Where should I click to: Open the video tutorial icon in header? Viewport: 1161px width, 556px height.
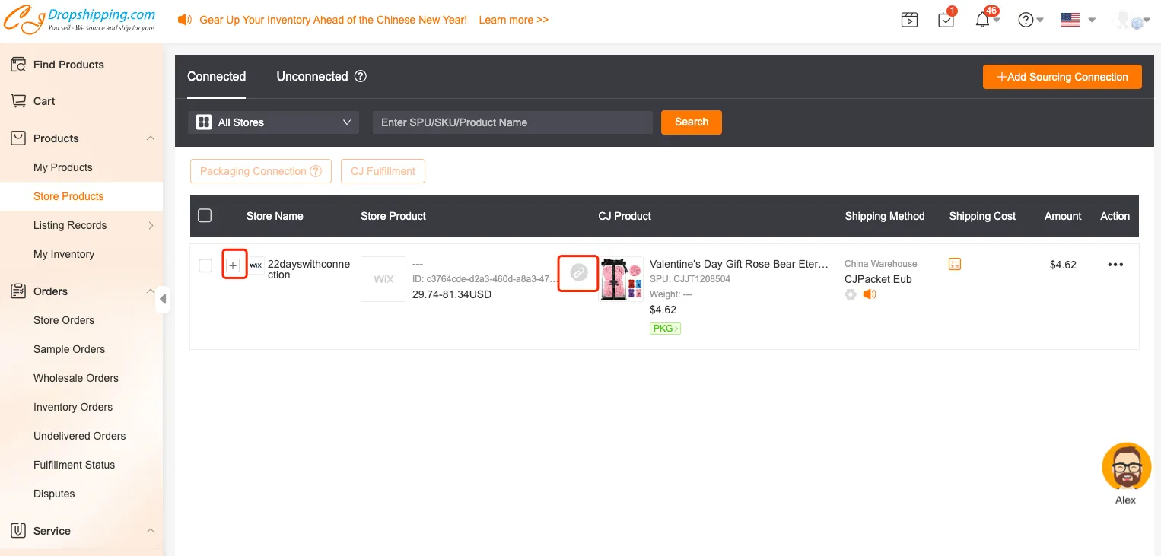point(909,21)
